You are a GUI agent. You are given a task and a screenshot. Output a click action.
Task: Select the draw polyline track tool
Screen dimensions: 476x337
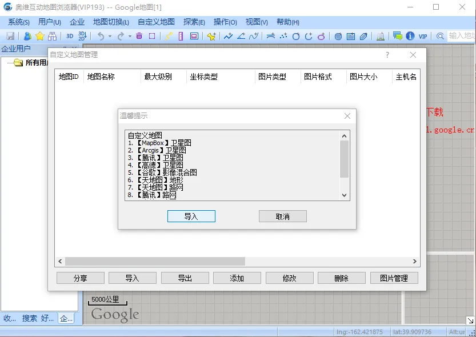[x=229, y=36]
